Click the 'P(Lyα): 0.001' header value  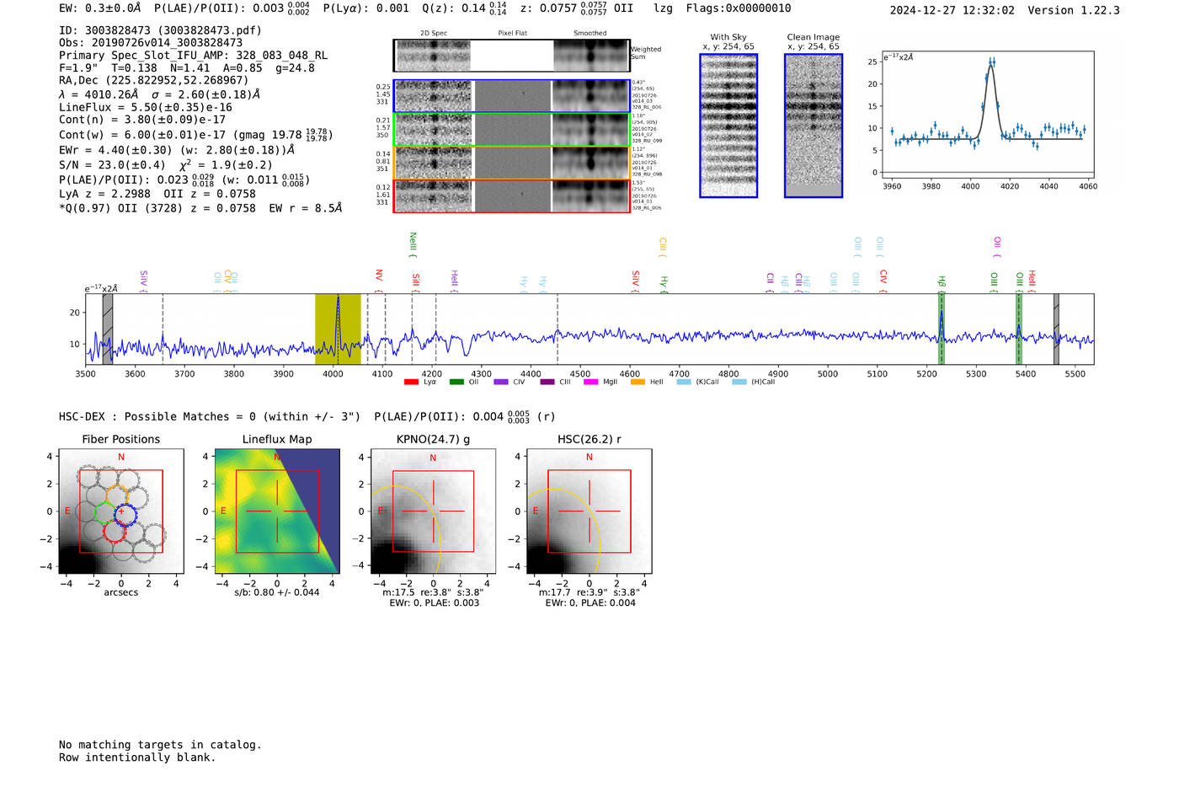pyautogui.click(x=364, y=8)
